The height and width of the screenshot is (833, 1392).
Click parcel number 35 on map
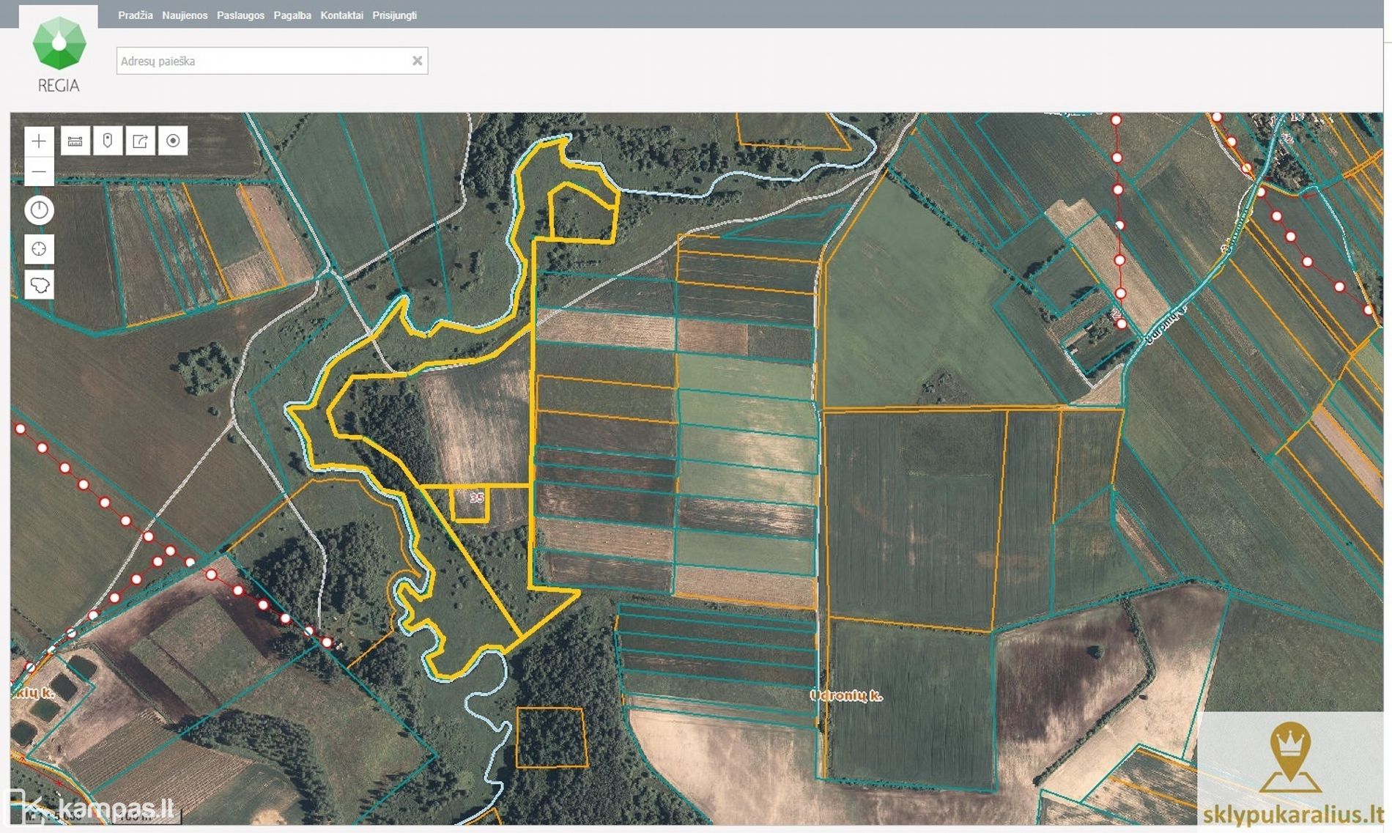pyautogui.click(x=476, y=498)
